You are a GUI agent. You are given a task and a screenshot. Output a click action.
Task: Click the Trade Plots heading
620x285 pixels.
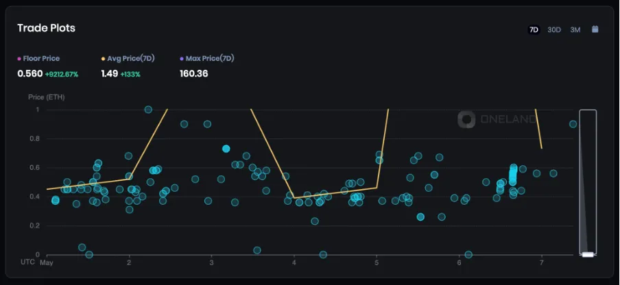point(46,28)
